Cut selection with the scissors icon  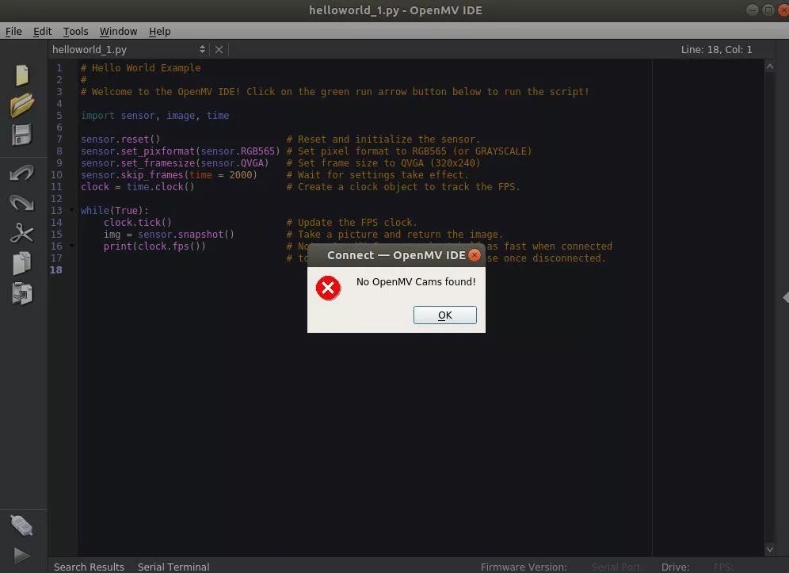pyautogui.click(x=22, y=233)
